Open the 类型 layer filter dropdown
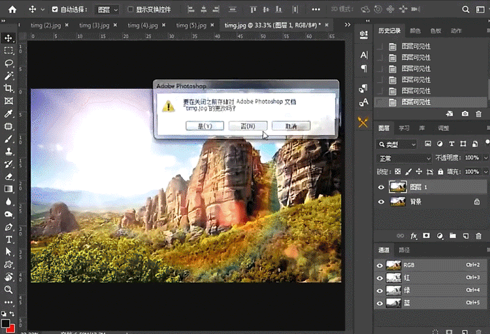This screenshot has height=334, width=490. [397, 144]
